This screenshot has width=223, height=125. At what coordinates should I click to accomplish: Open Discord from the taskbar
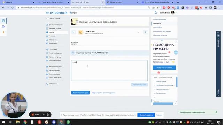(x=54, y=122)
